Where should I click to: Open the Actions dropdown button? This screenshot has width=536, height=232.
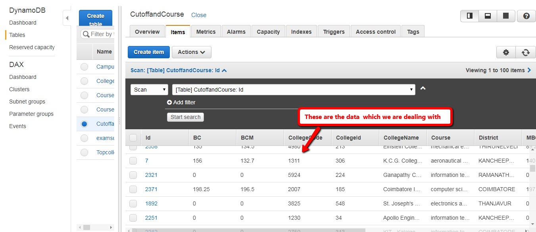[192, 52]
